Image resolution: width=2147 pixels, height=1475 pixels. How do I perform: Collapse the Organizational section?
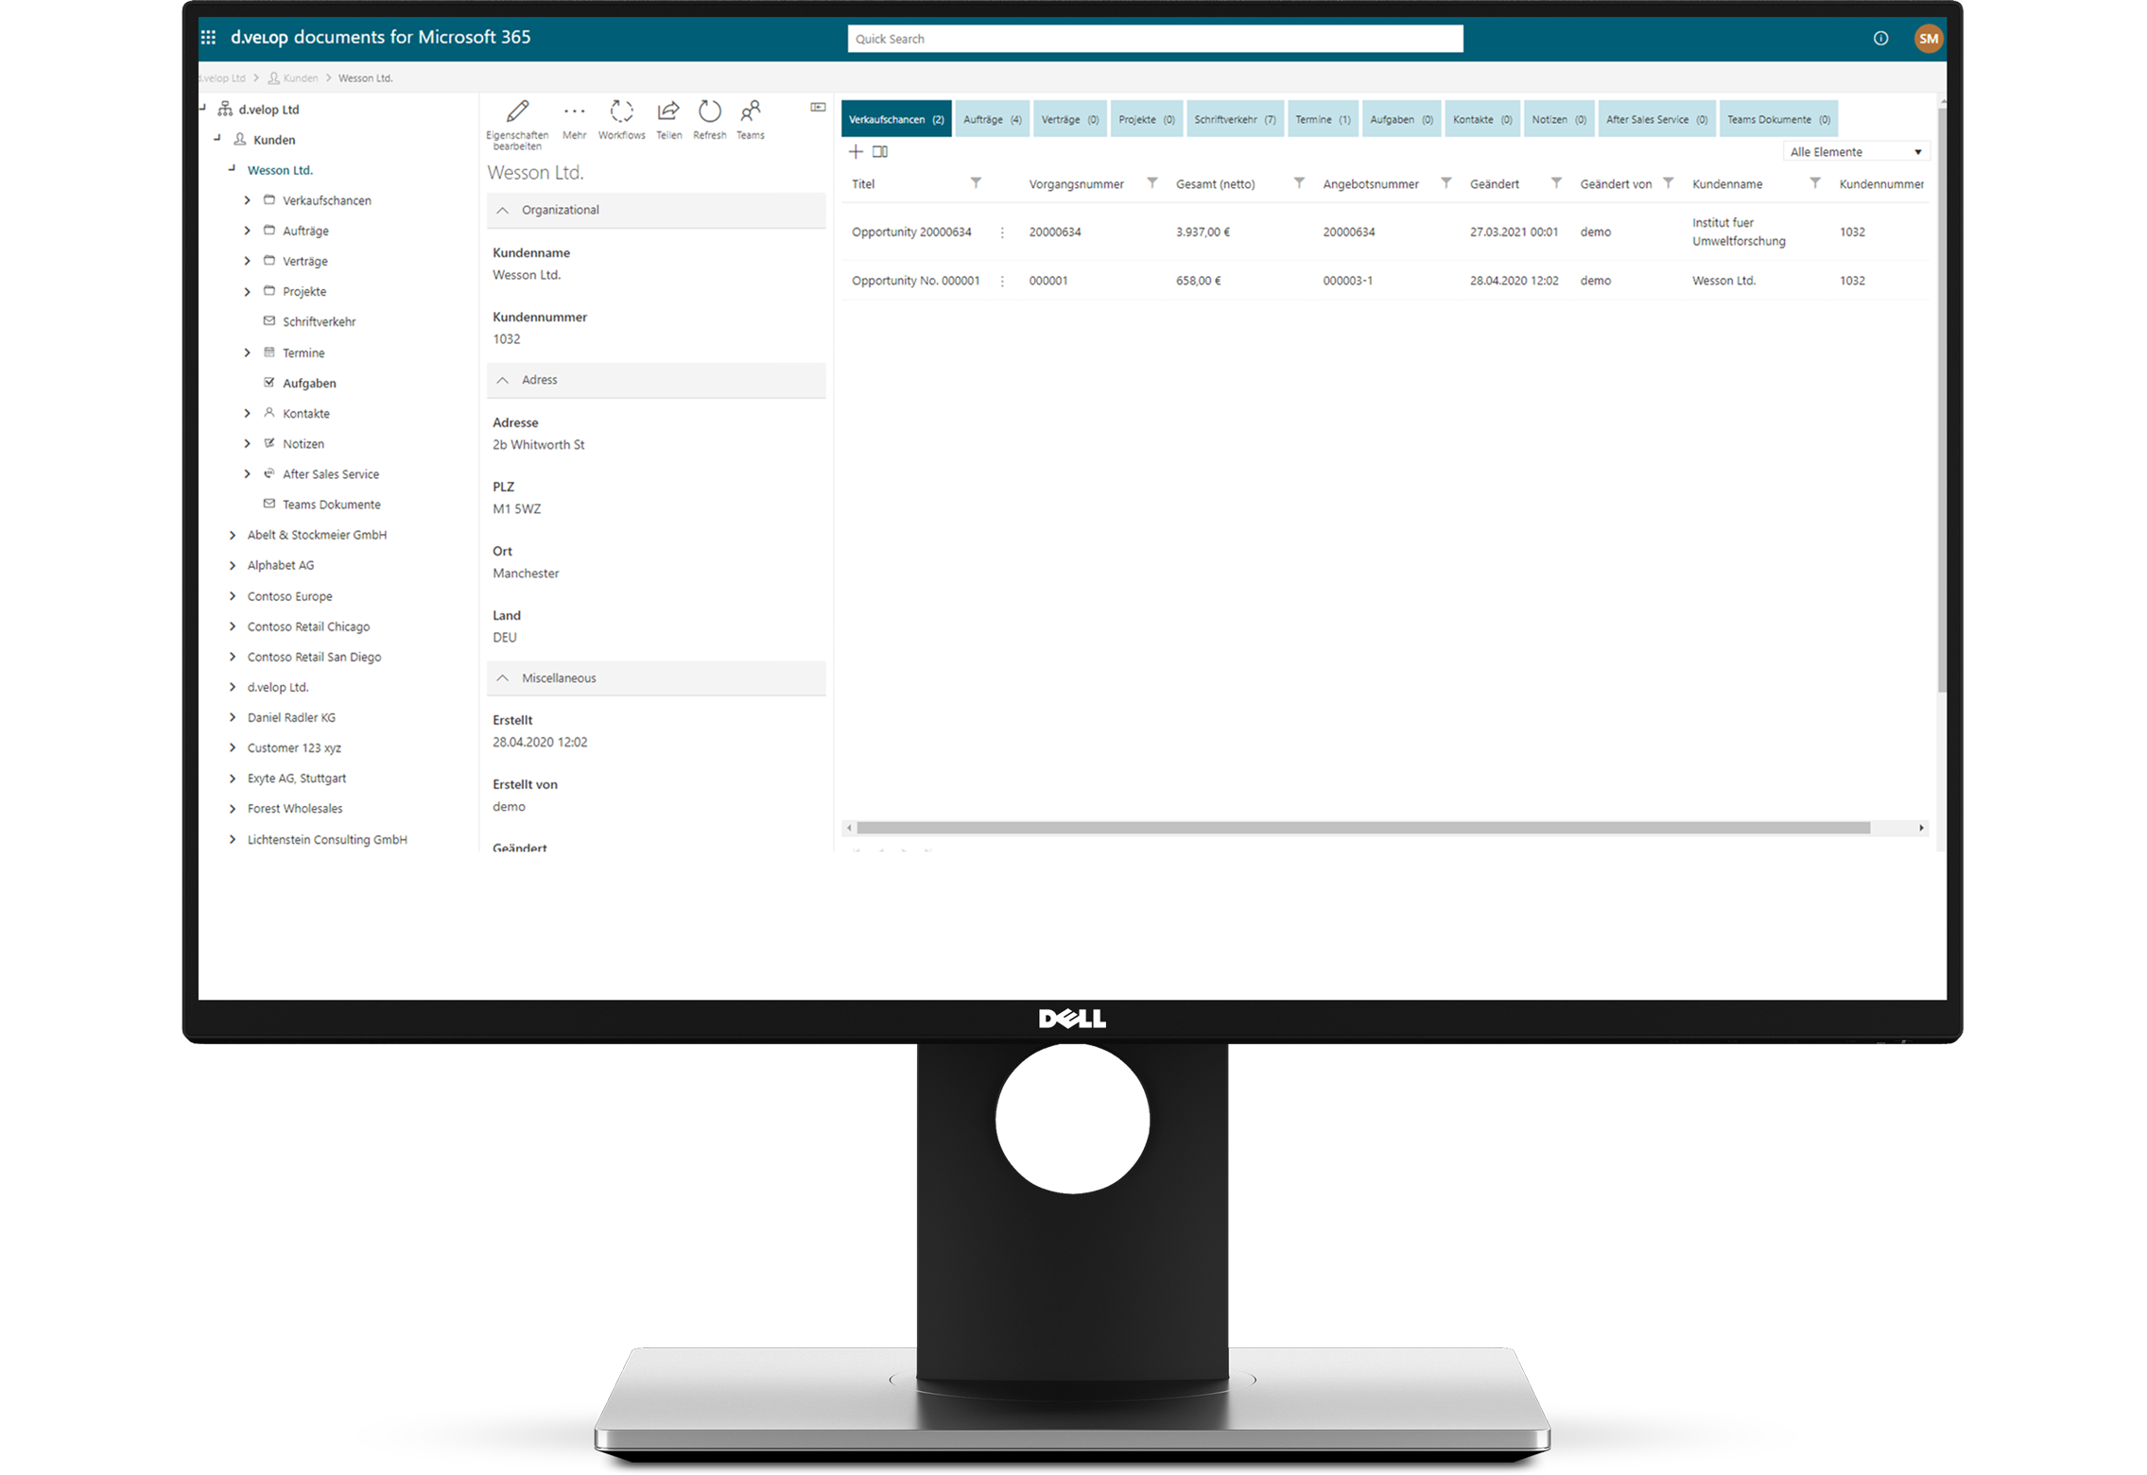503,211
